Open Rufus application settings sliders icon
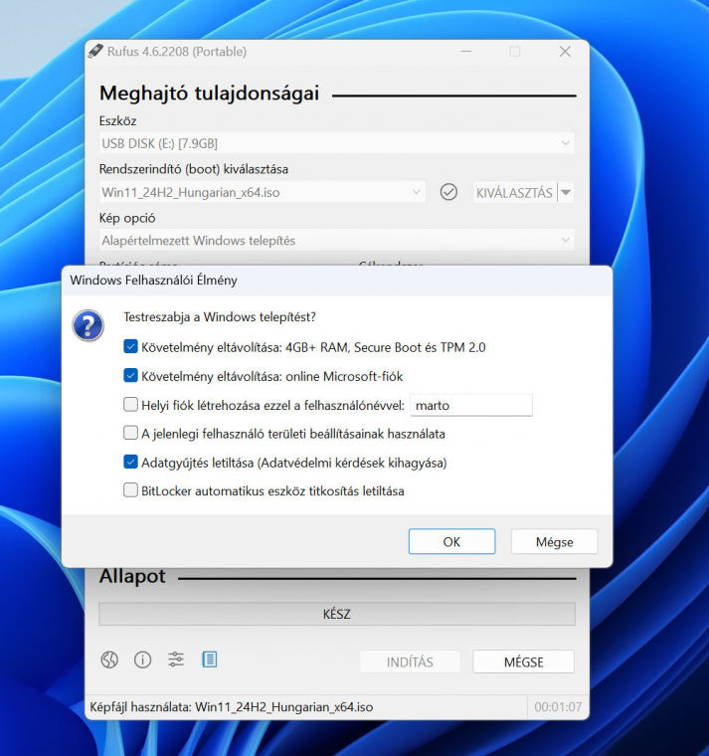Image resolution: width=709 pixels, height=756 pixels. click(x=176, y=660)
